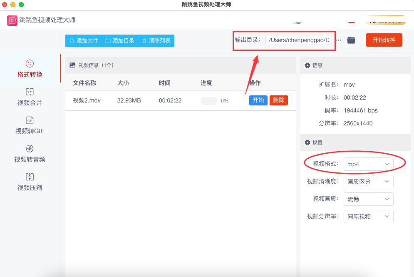The width and height of the screenshot is (414, 277).
Task: Open the 视频清晰度 dropdown
Action: pyautogui.click(x=368, y=182)
